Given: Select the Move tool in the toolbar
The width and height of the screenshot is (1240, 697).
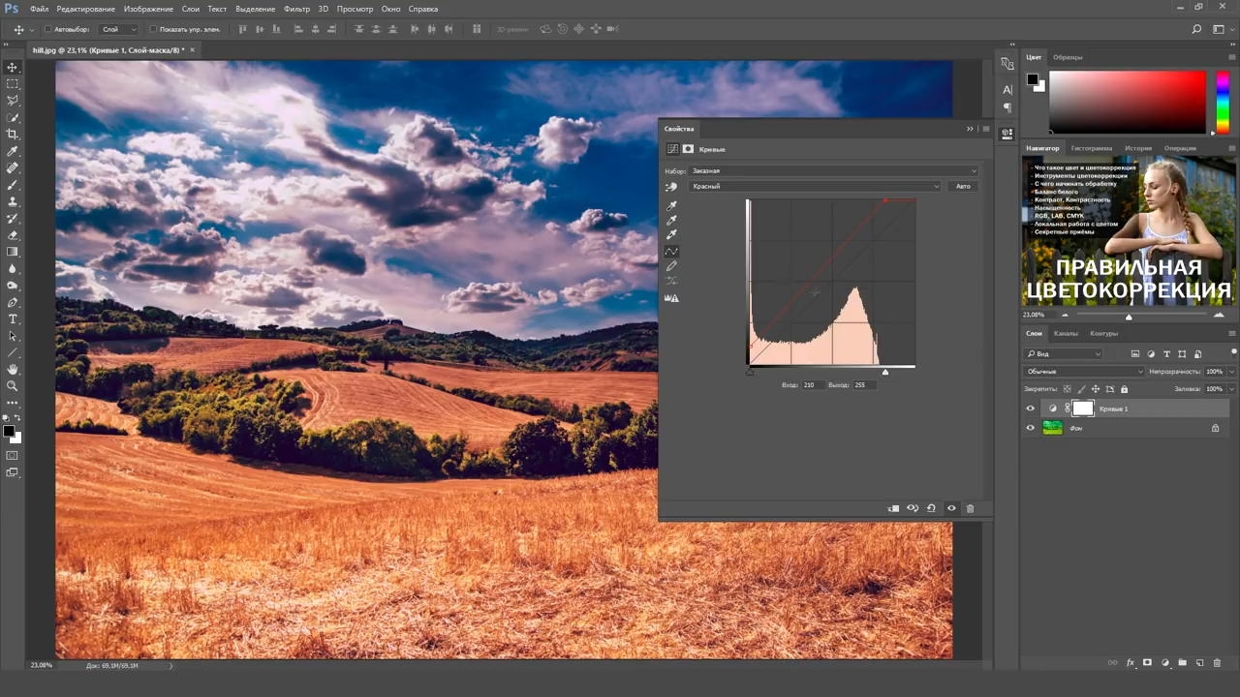Looking at the screenshot, I should coord(13,67).
